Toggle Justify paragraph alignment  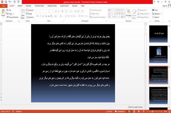(74, 16)
